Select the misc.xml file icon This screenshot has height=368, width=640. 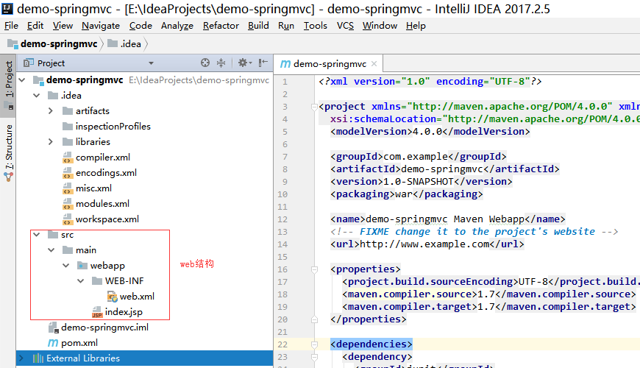tap(68, 188)
